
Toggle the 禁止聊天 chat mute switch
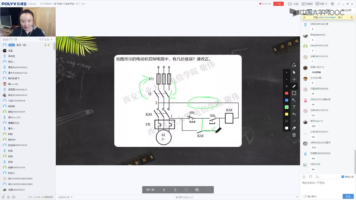[304, 196]
